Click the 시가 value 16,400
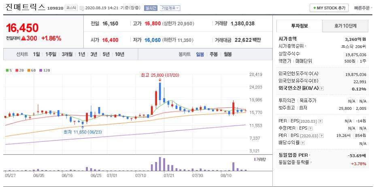The width and height of the screenshot is (374, 187). tap(110, 40)
